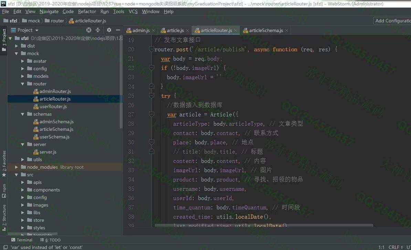Close the admin.js tab
Viewport: 411px width, 250px height.
point(154,30)
